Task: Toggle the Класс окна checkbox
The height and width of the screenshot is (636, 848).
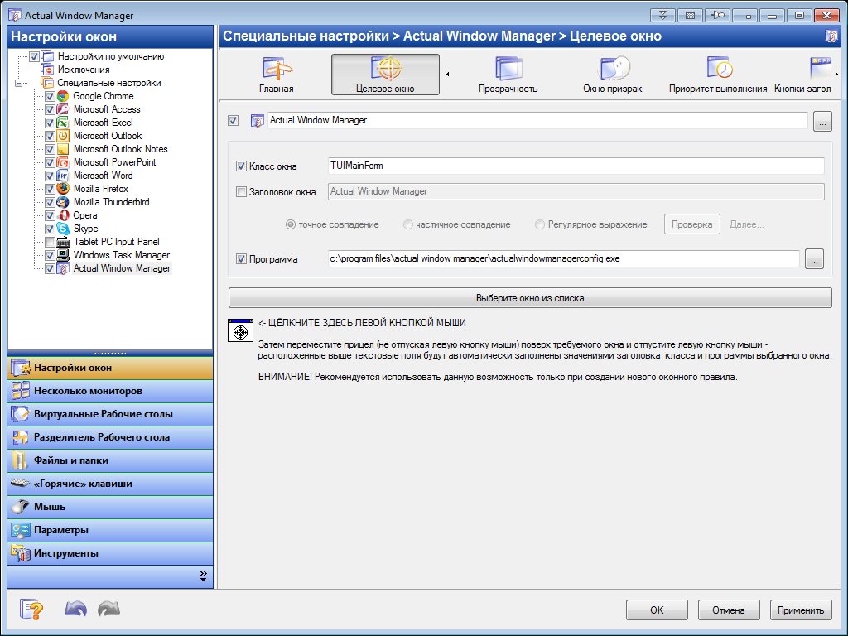Action: point(241,166)
